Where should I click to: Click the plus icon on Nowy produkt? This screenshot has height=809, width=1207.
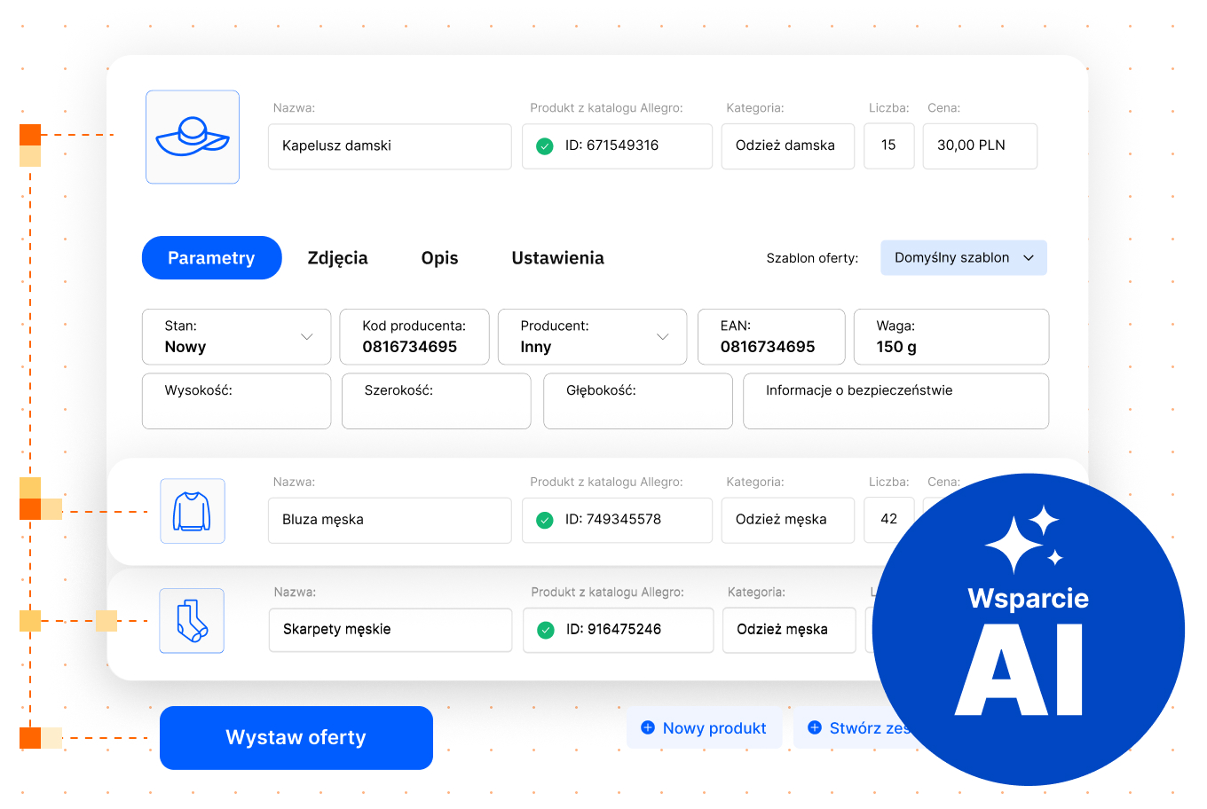point(648,727)
